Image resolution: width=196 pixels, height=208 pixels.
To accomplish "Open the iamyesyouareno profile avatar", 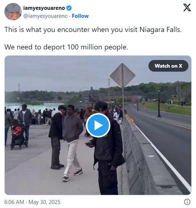I will click(x=13, y=12).
